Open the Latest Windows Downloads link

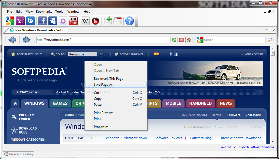click(240, 138)
